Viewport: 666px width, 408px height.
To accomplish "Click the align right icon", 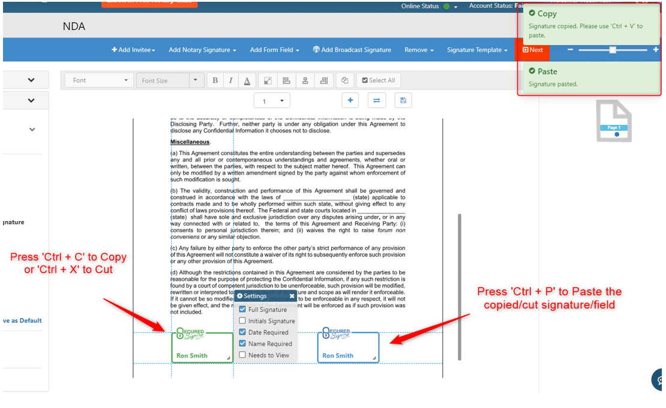I will click(x=323, y=80).
